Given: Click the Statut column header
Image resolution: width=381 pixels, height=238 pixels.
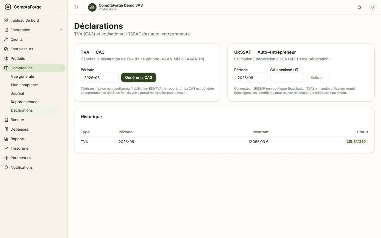Looking at the screenshot, I should (363, 132).
